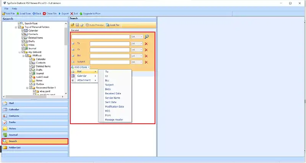Click the Look For toolbar item
Viewport: 306px width, 163px height.
point(112,25)
